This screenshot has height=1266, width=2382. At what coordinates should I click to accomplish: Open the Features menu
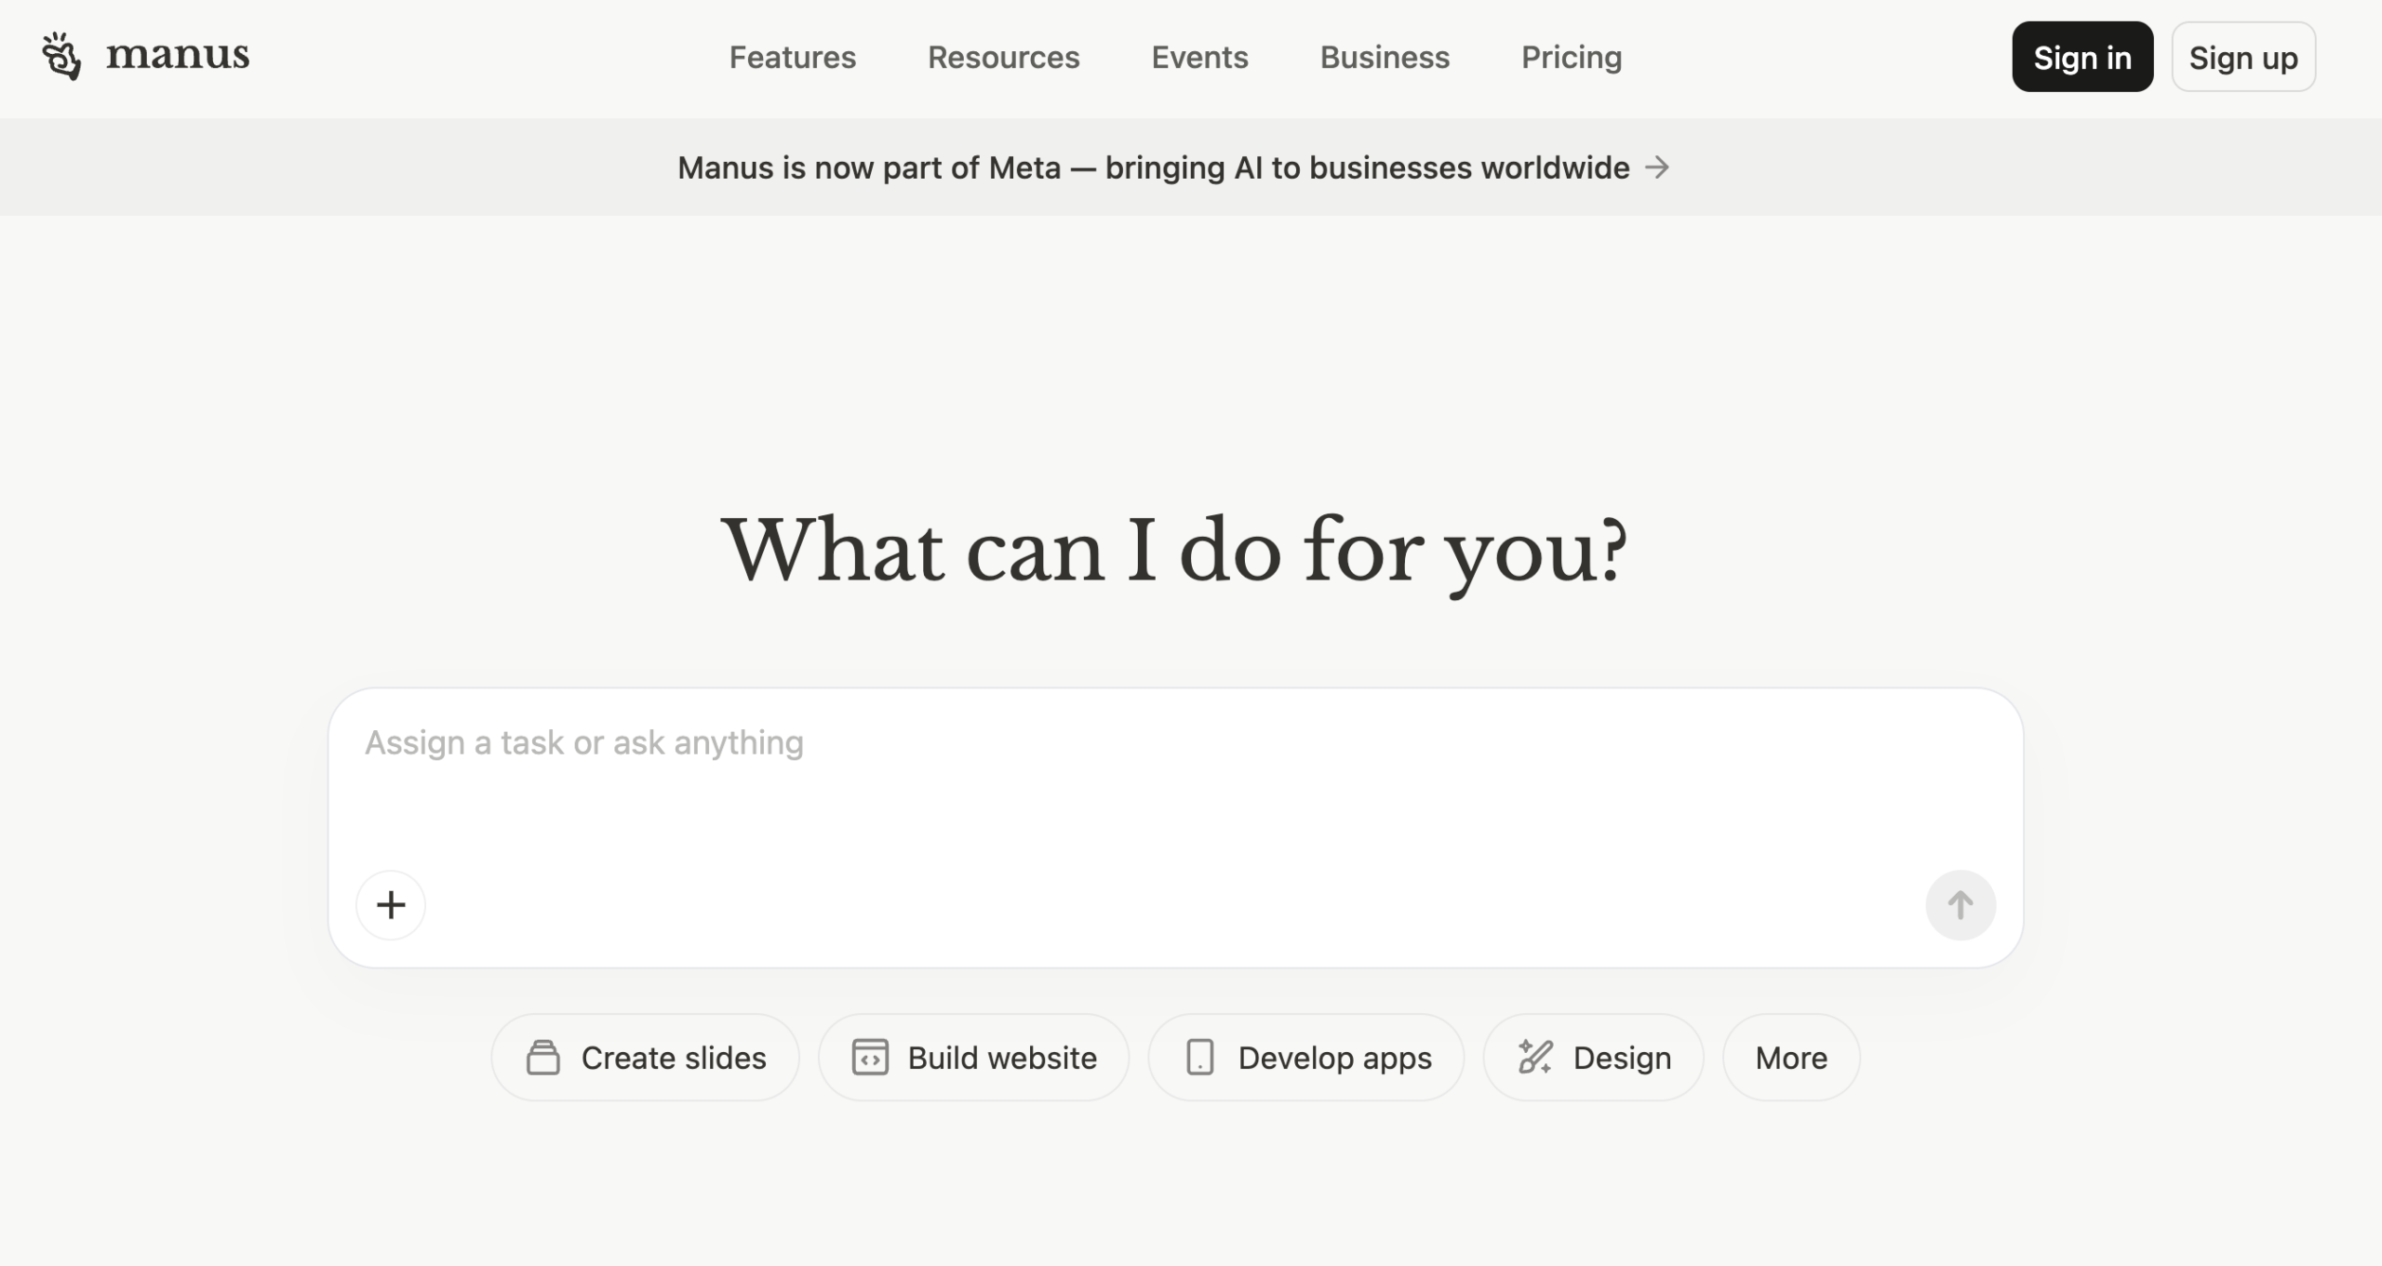pyautogui.click(x=792, y=58)
